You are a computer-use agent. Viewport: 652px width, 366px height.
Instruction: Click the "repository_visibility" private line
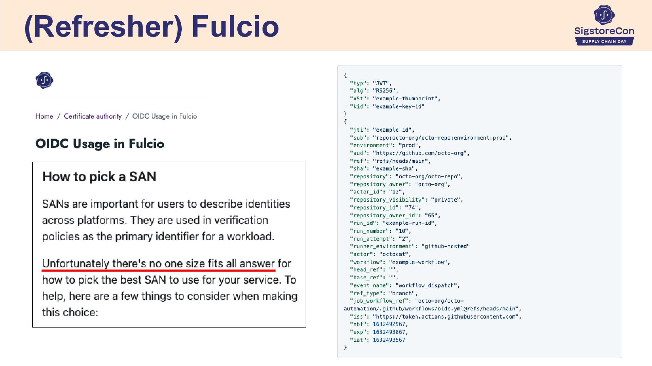click(406, 200)
